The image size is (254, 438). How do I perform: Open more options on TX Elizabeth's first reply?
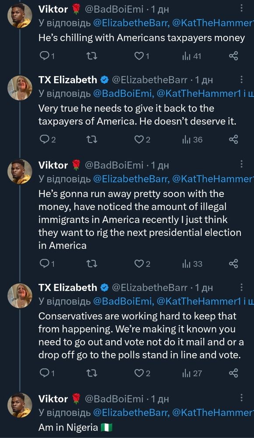click(x=241, y=79)
